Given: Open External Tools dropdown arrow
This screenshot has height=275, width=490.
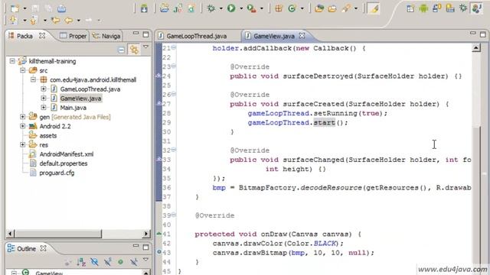Looking at the screenshot, I should point(262,8).
